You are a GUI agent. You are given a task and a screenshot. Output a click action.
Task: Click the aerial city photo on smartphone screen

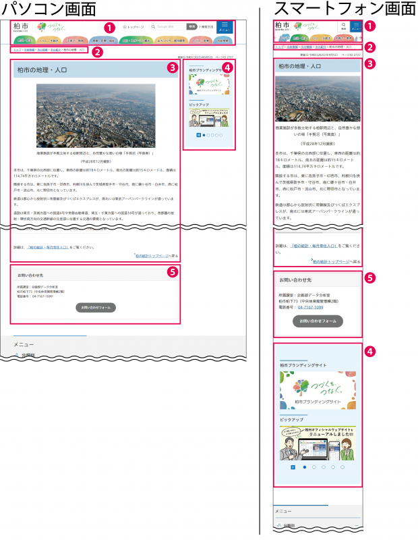[318, 99]
